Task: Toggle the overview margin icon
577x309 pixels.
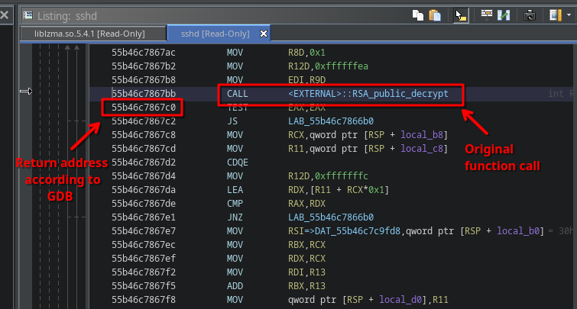Action: tap(556, 15)
